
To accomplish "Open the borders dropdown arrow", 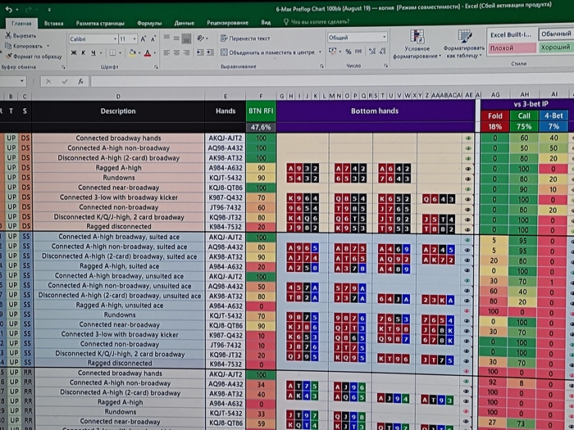I will (x=119, y=53).
